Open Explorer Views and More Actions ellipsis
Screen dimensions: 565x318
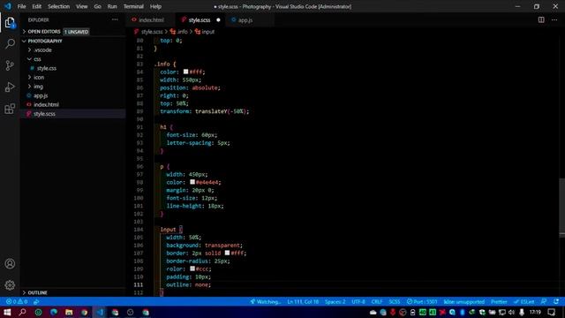coord(115,19)
